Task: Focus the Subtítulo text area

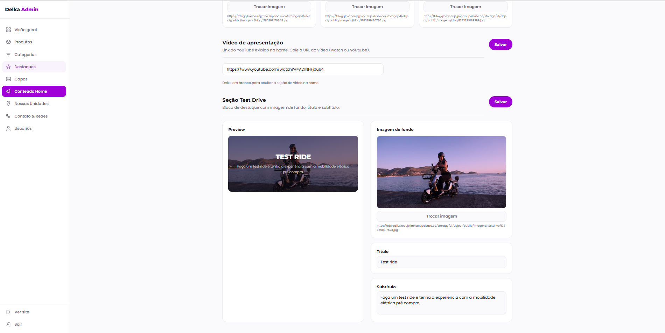Action: pyautogui.click(x=441, y=303)
